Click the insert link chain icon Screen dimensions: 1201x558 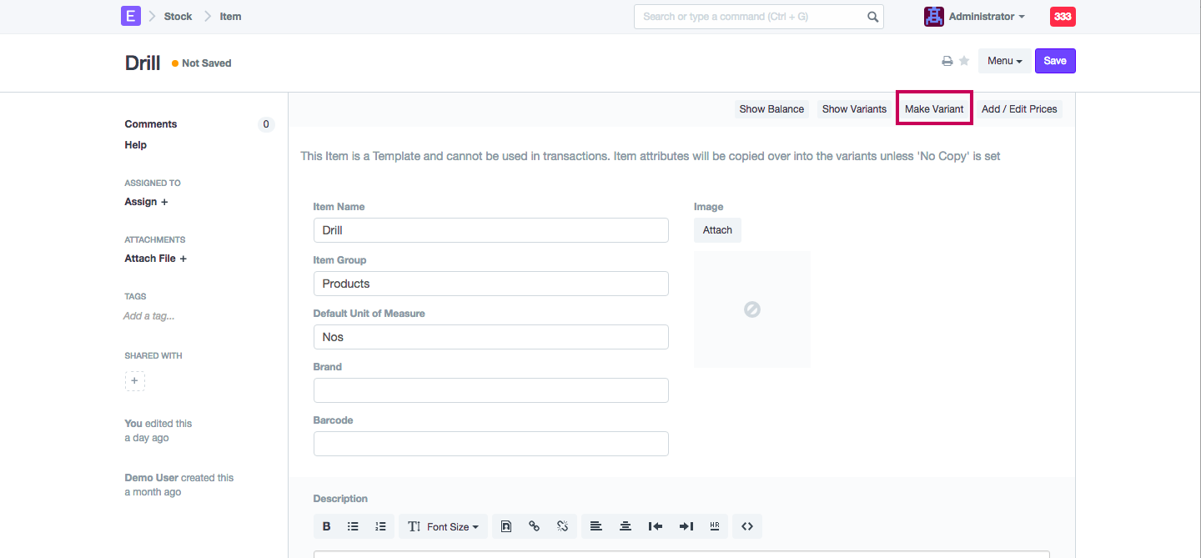pyautogui.click(x=534, y=526)
